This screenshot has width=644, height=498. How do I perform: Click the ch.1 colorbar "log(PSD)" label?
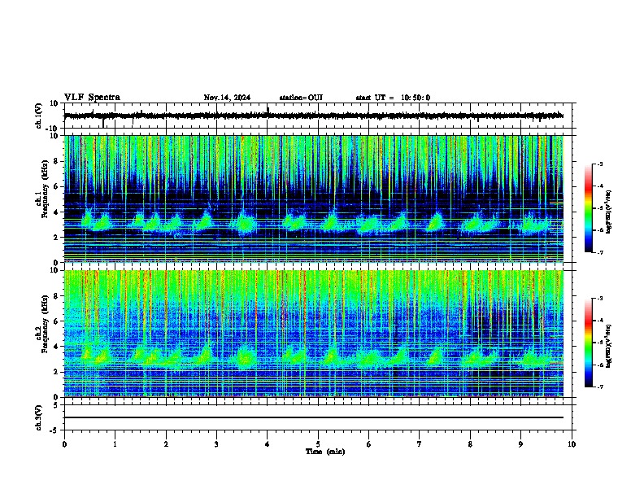pyautogui.click(x=608, y=212)
